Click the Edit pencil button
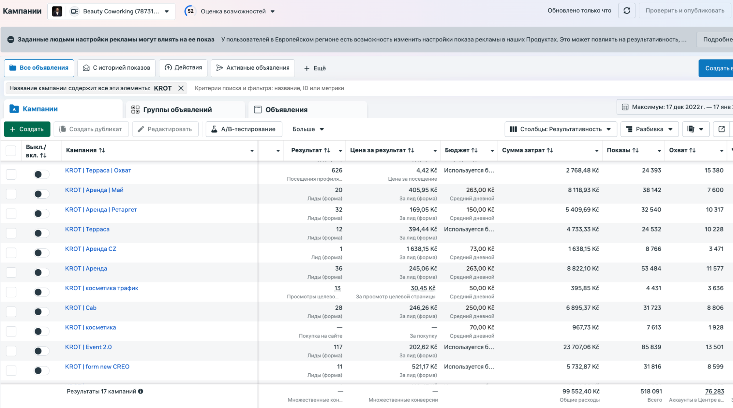733x408 pixels. pos(165,129)
